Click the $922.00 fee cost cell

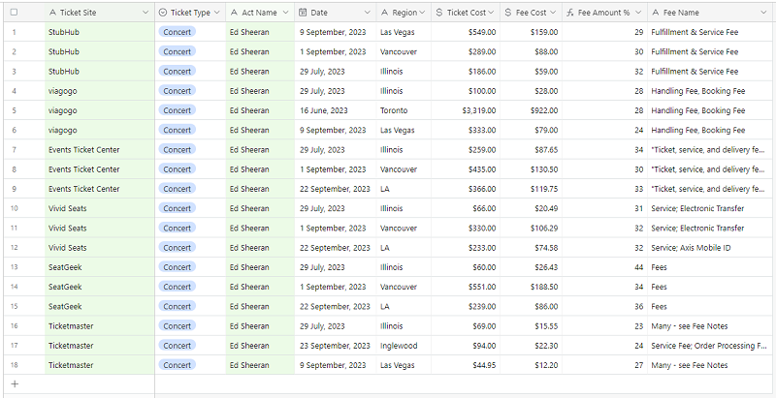coord(531,110)
